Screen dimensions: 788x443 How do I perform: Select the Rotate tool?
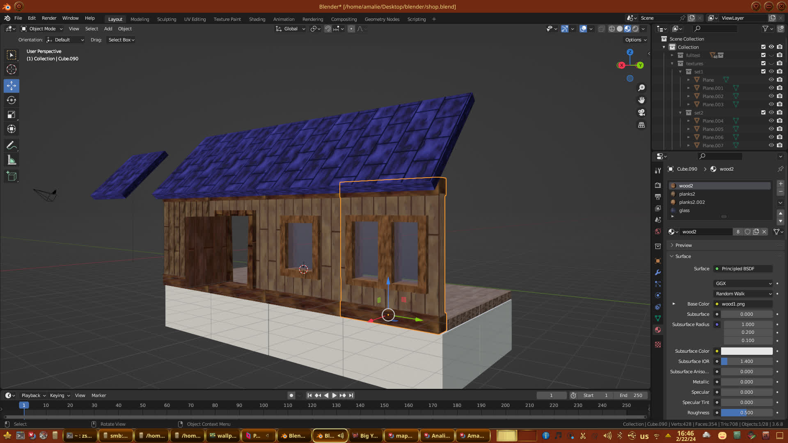point(11,100)
